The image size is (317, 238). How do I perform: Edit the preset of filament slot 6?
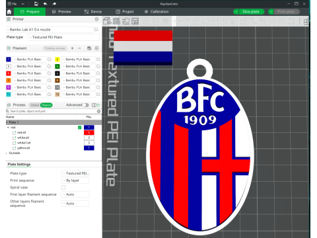[x=98, y=73]
